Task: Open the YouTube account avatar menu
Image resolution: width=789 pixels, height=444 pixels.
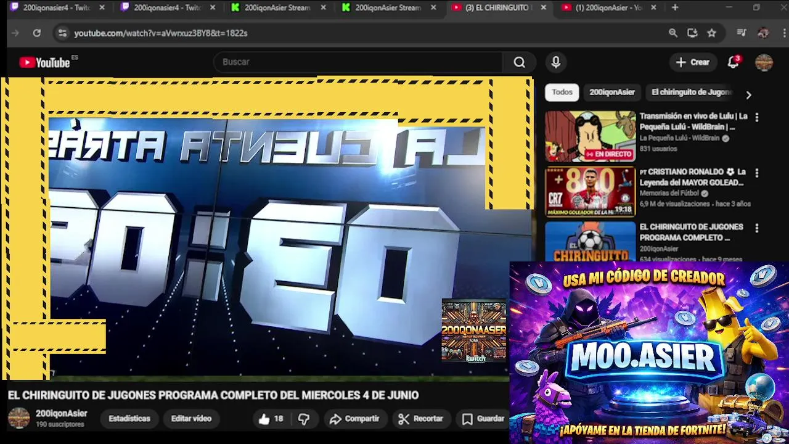Action: coord(764,62)
